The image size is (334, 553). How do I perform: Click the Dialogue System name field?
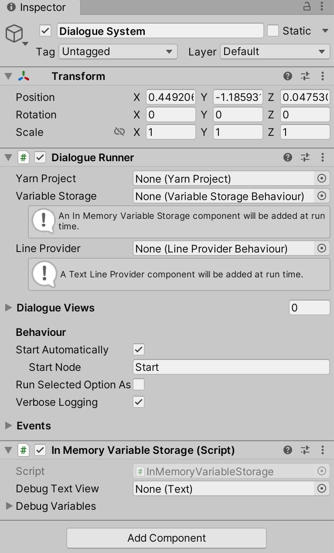point(160,31)
